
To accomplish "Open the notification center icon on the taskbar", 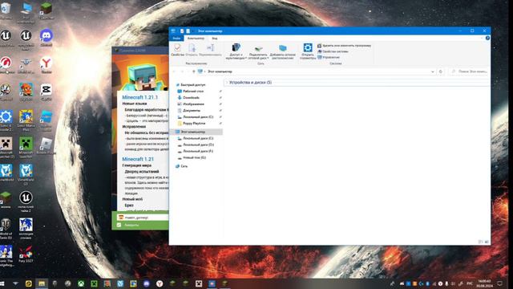I will [499, 283].
